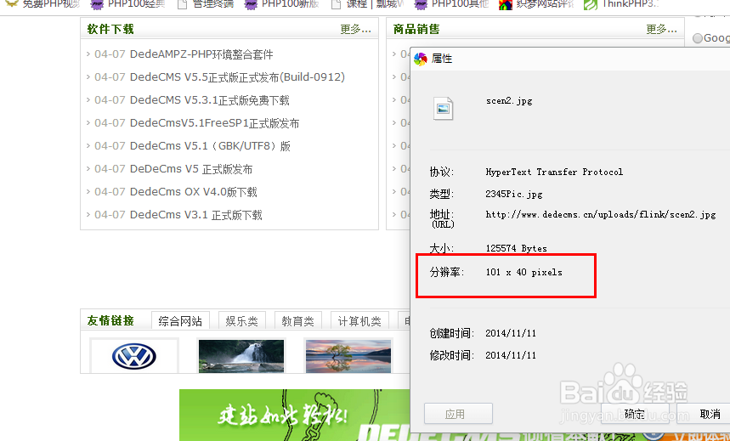Click the colorful app icon in the 属性 title bar
This screenshot has height=441, width=730.
[421, 59]
